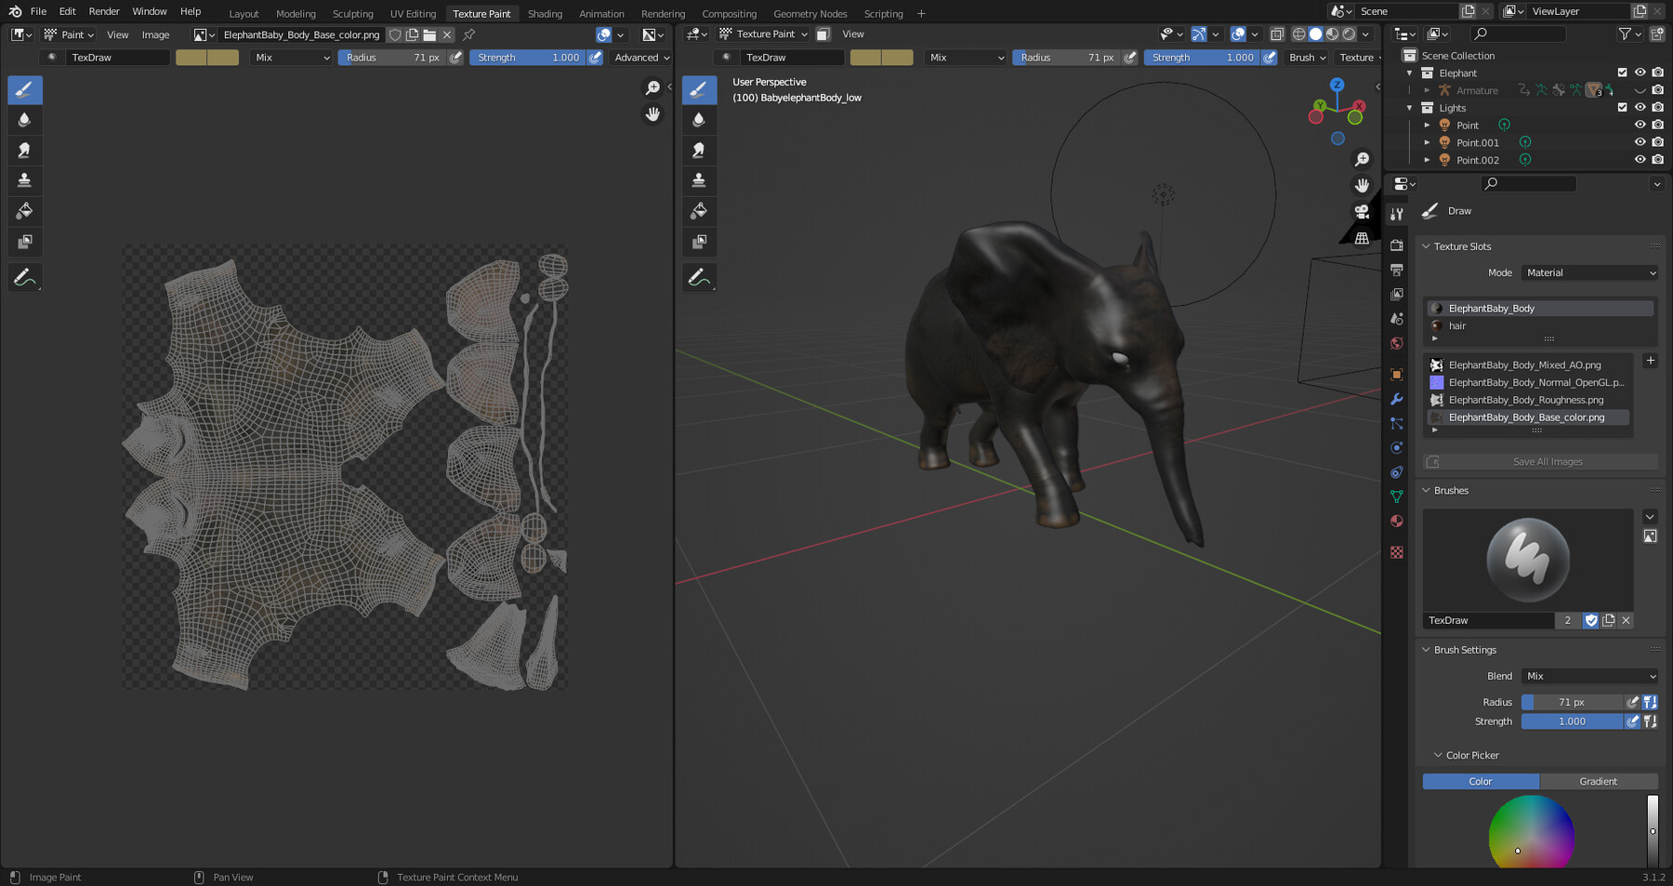Open the Mode dropdown set to Material

coord(1589,272)
